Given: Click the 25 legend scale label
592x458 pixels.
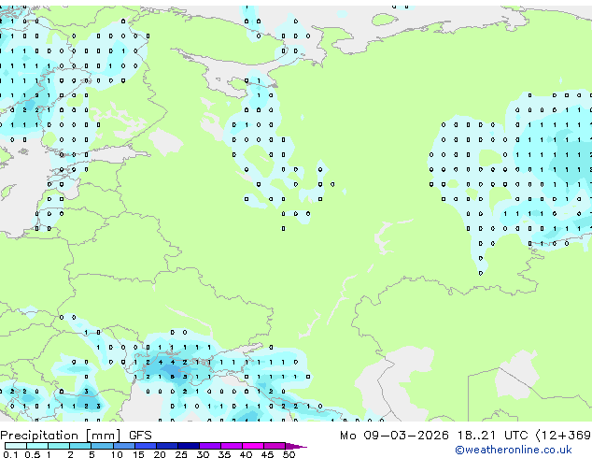Looking at the screenshot, I should tap(181, 454).
